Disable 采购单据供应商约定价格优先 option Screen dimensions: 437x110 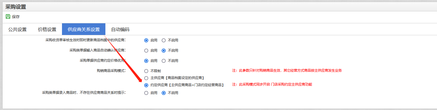click(164, 61)
